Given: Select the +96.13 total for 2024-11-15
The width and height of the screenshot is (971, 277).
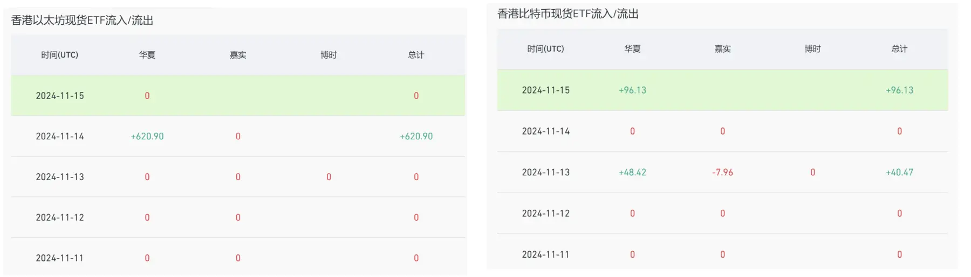Looking at the screenshot, I should 899,90.
